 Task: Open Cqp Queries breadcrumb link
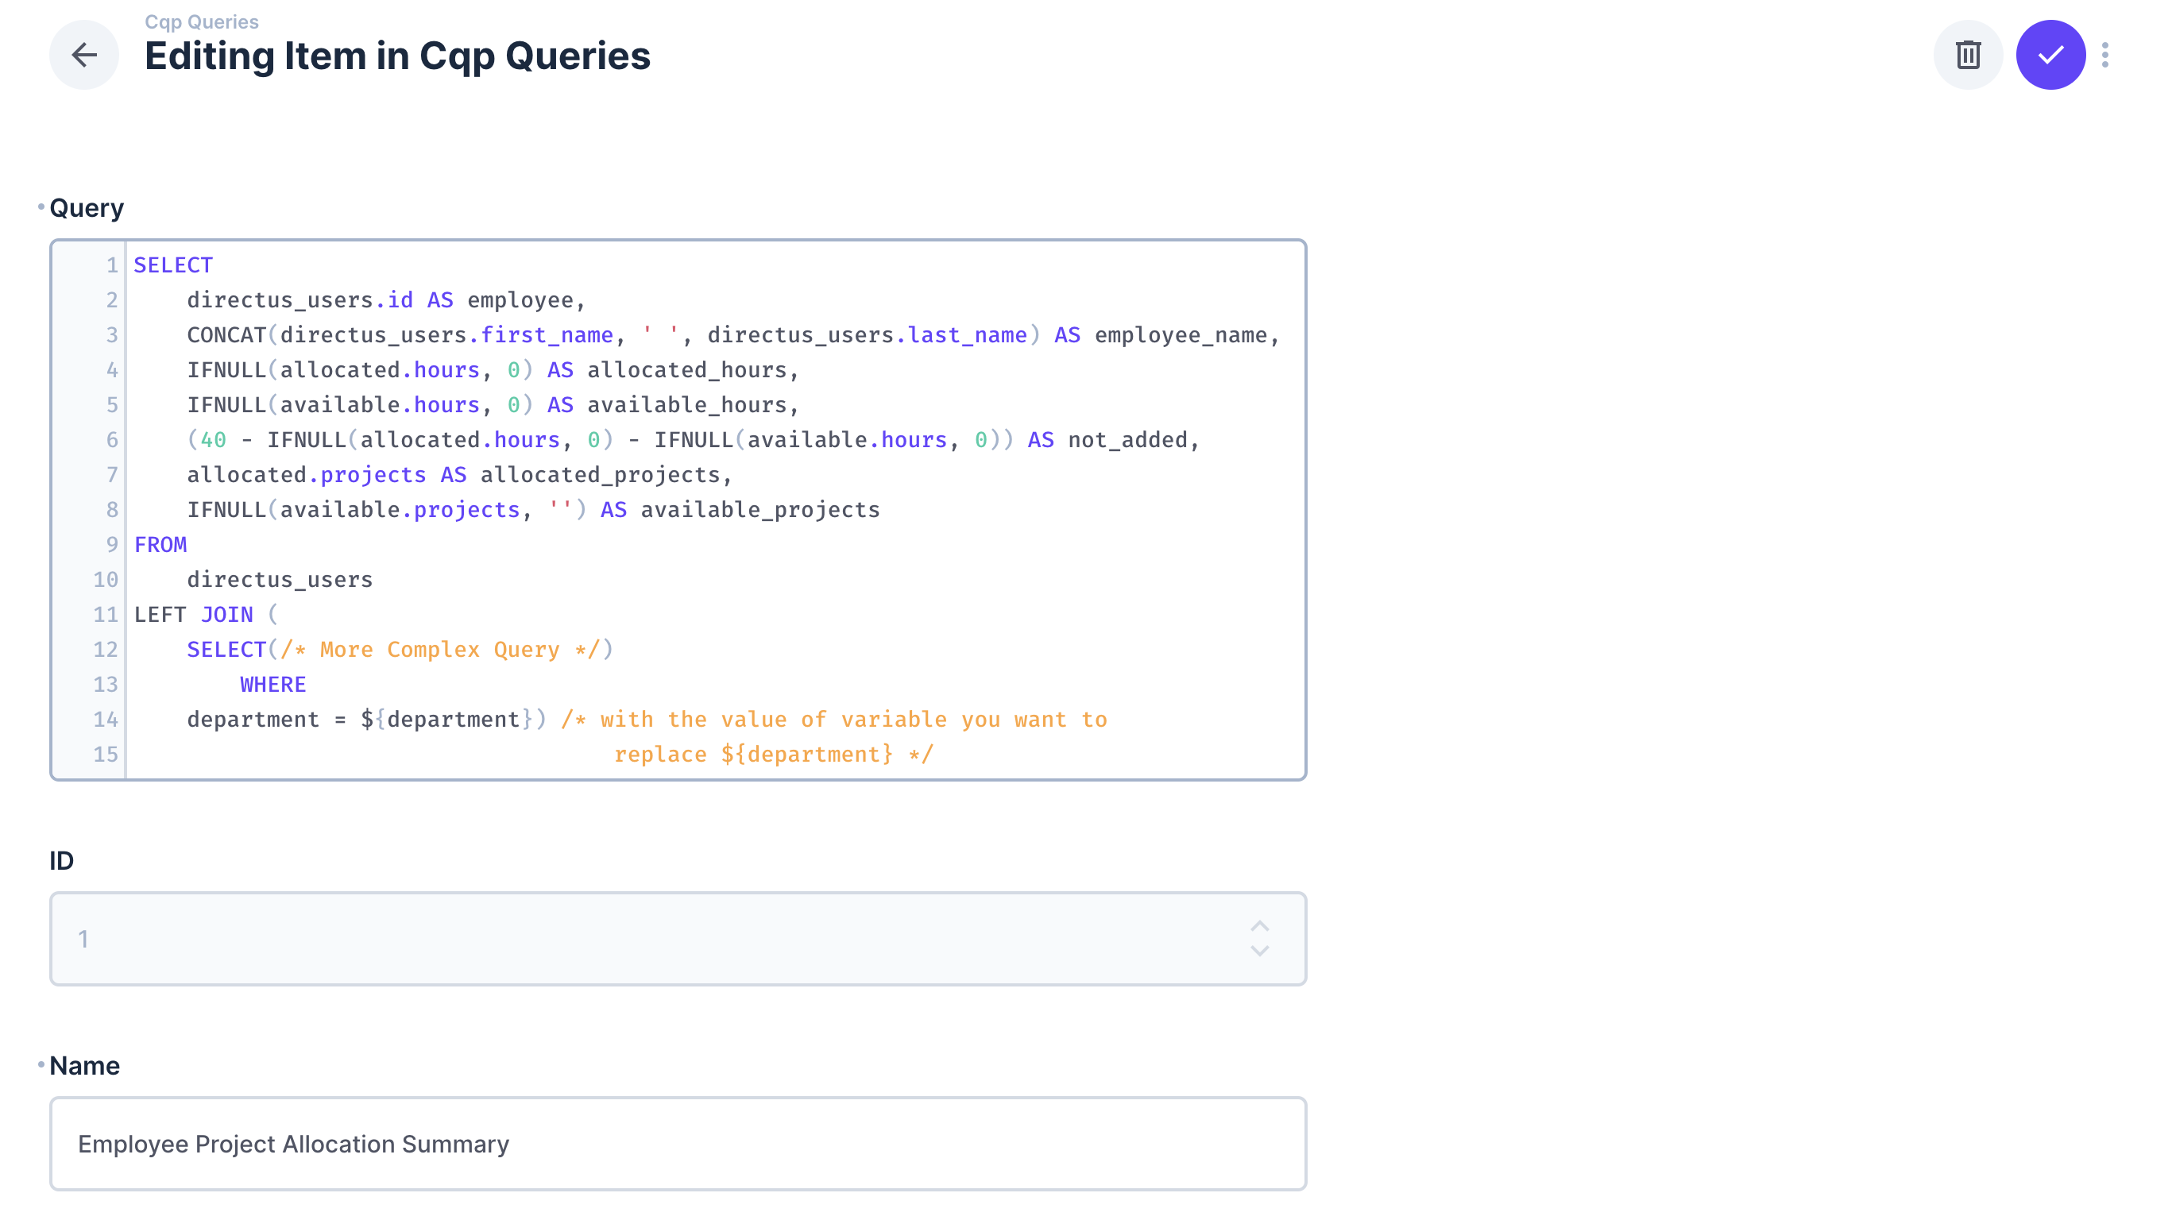click(202, 22)
